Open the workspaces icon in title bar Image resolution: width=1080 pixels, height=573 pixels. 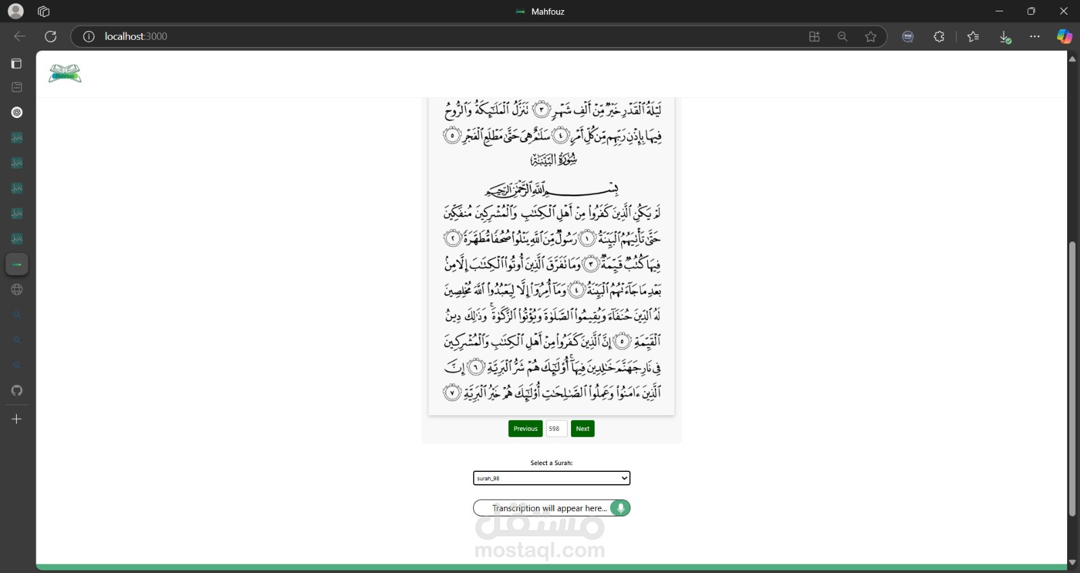(44, 11)
